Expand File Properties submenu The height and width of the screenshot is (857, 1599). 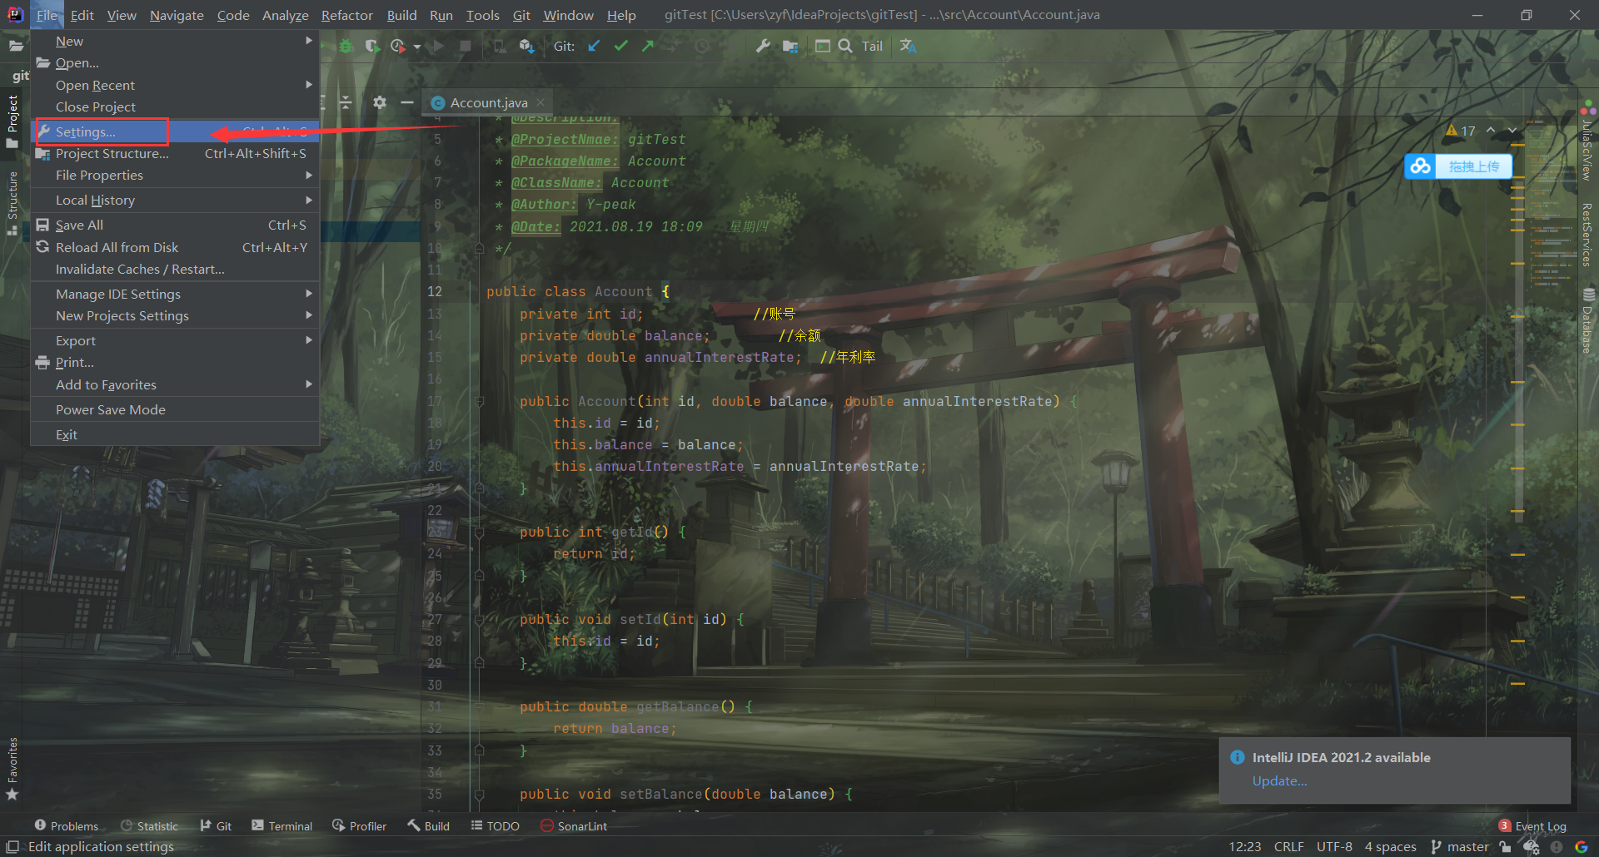(175, 175)
